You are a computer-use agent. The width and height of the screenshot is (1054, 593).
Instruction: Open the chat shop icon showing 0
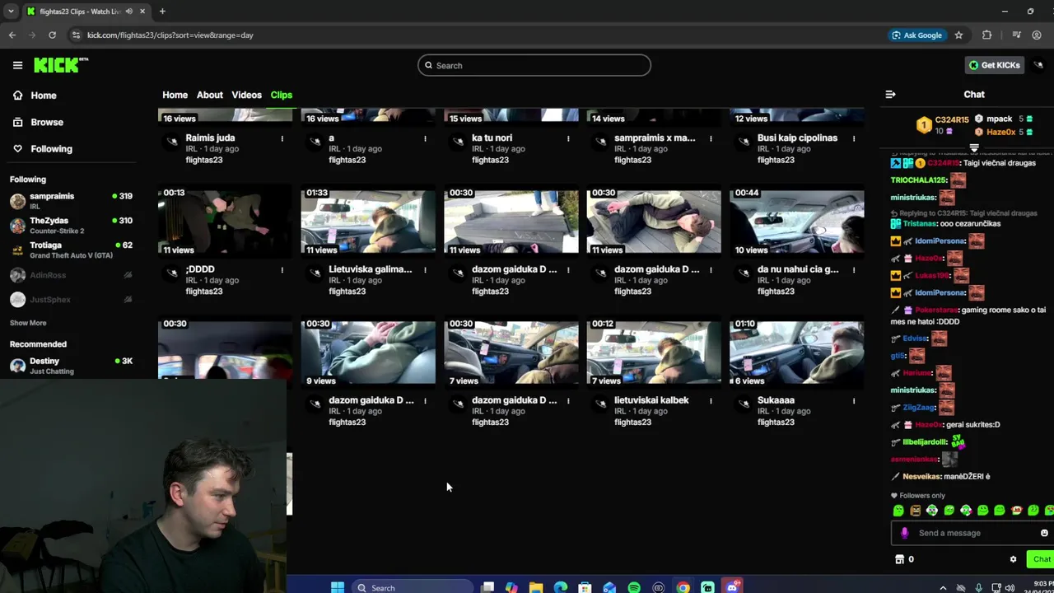pyautogui.click(x=904, y=559)
